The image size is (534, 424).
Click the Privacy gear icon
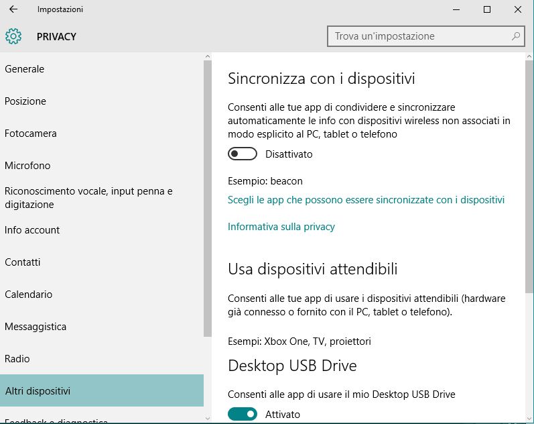click(x=13, y=36)
